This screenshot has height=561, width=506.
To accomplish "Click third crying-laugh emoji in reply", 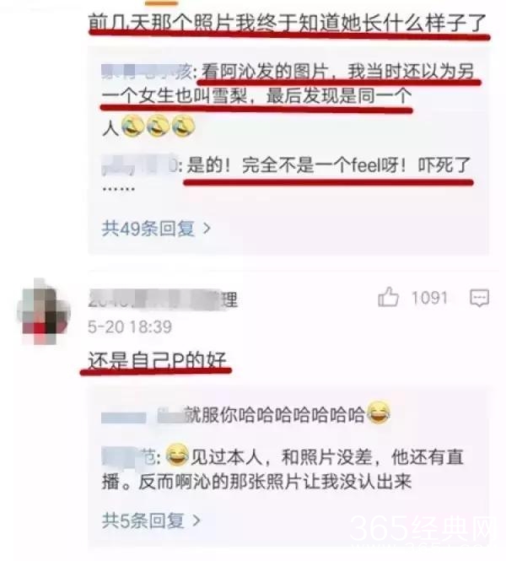I will click(x=184, y=127).
